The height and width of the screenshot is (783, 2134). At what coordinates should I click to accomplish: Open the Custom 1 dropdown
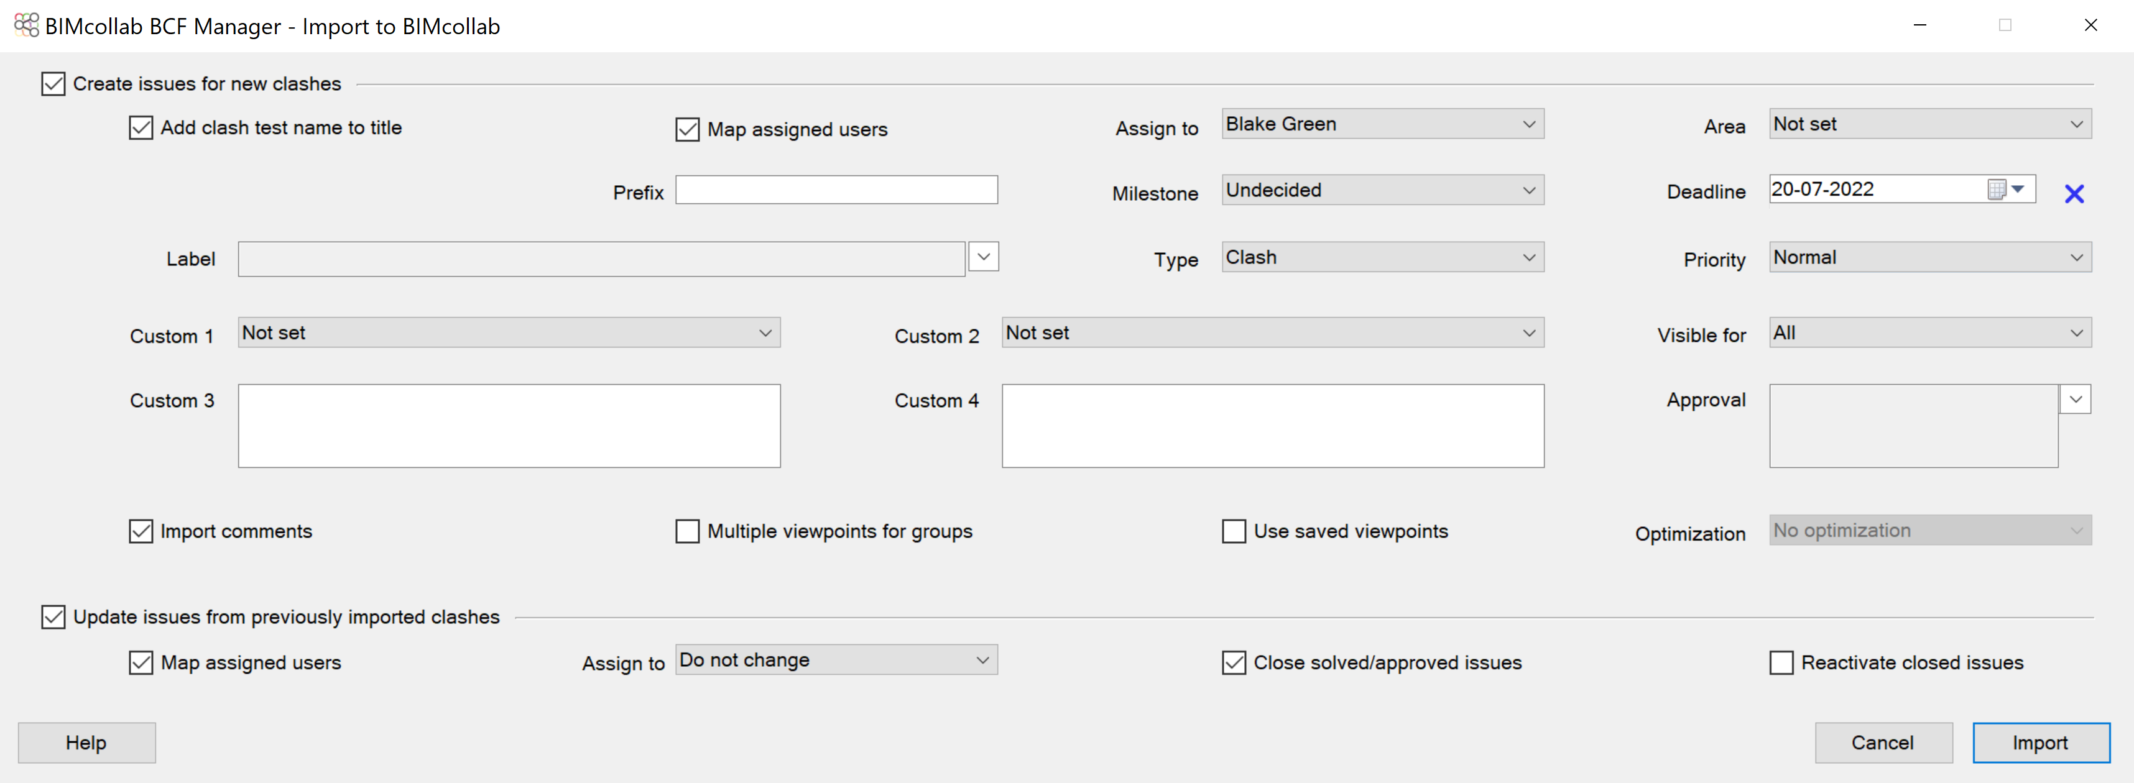(509, 332)
